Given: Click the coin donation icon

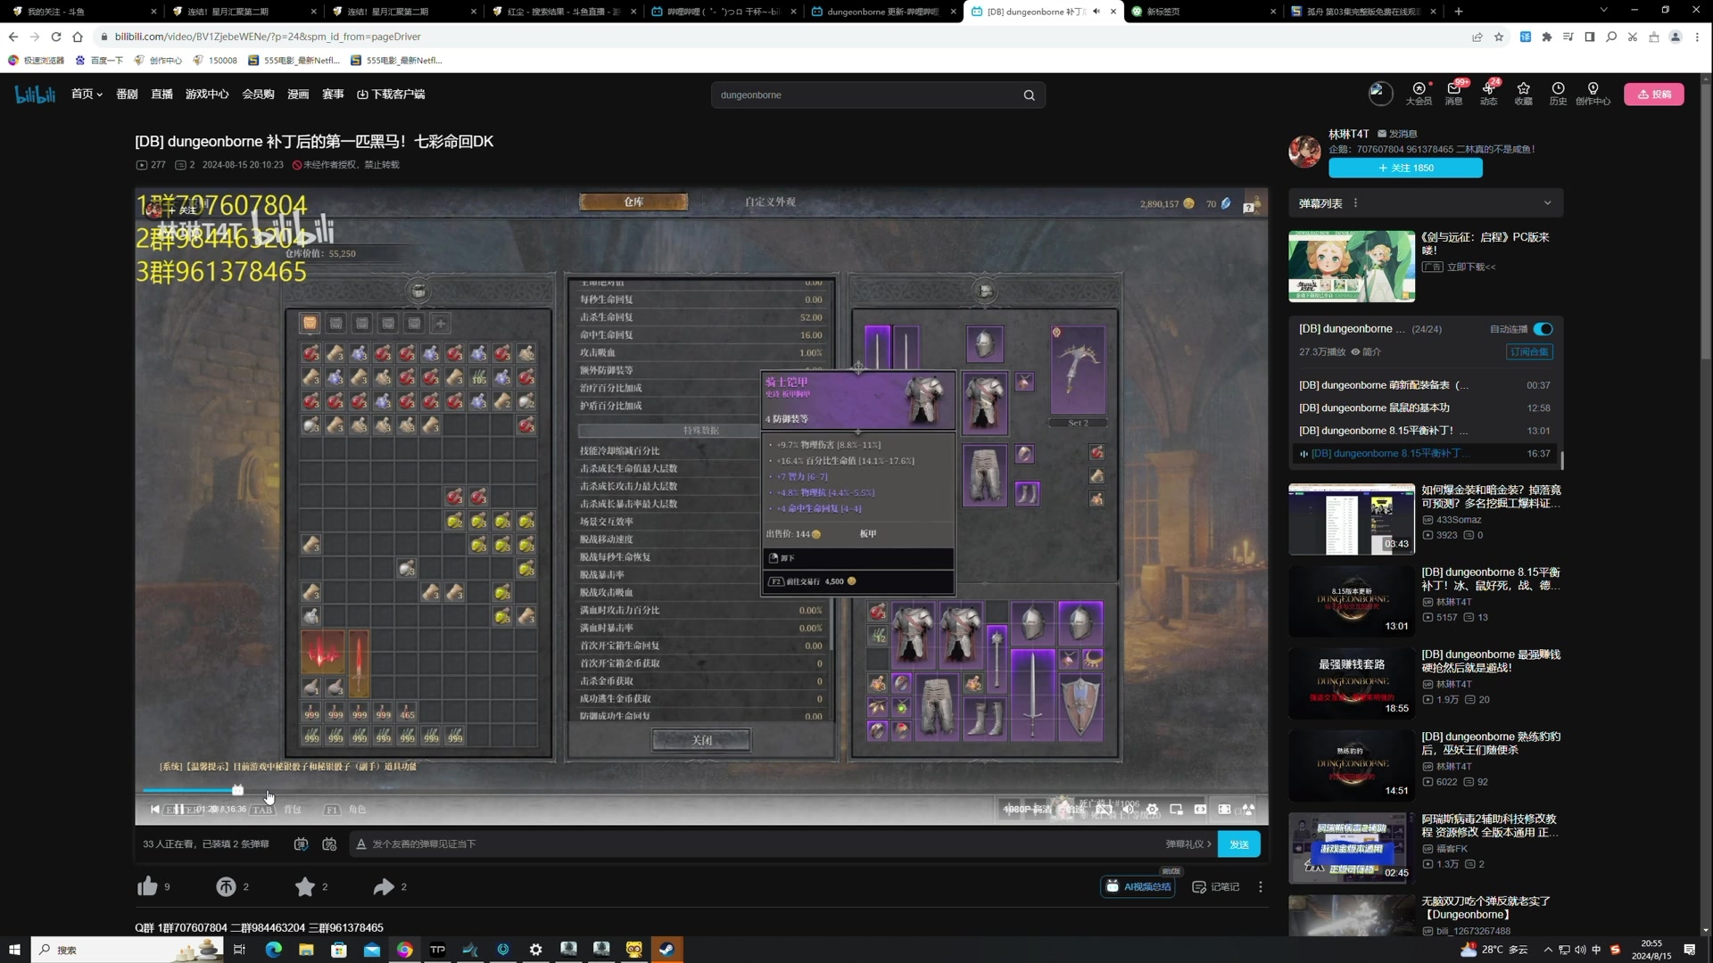Looking at the screenshot, I should [226, 886].
